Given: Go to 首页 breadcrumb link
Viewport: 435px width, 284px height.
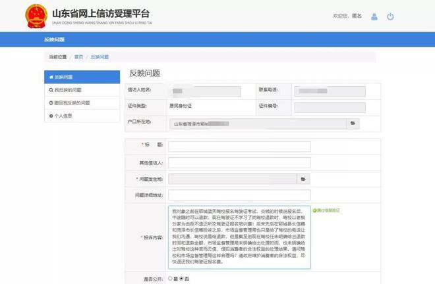Looking at the screenshot, I should click(x=78, y=57).
